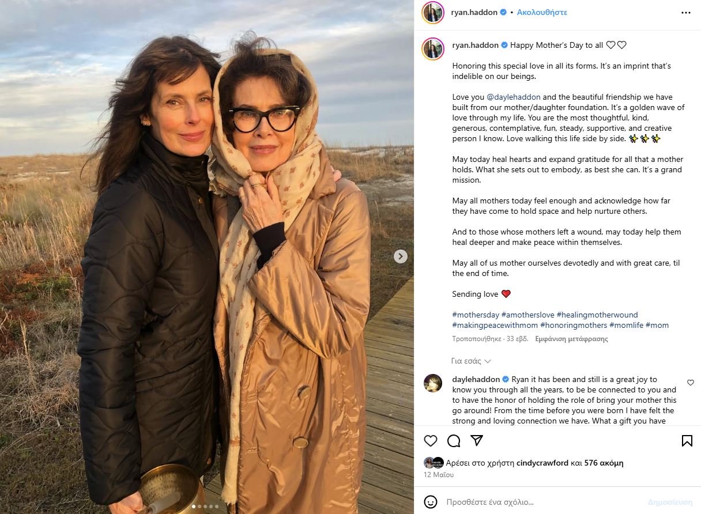Show translation via 'Εμφάνιση μετάφρασης'
Screen dimensions: 701x514
click(x=571, y=339)
